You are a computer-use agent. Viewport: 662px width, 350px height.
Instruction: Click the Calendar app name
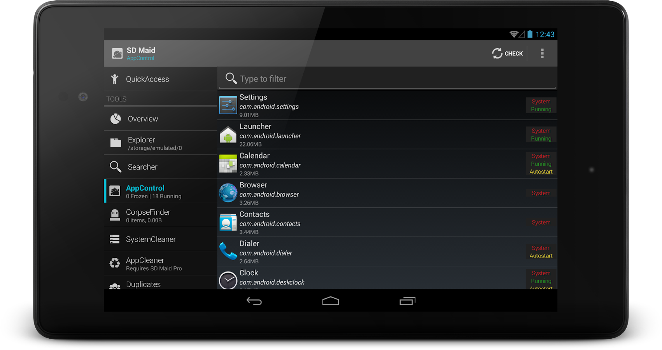(x=254, y=156)
